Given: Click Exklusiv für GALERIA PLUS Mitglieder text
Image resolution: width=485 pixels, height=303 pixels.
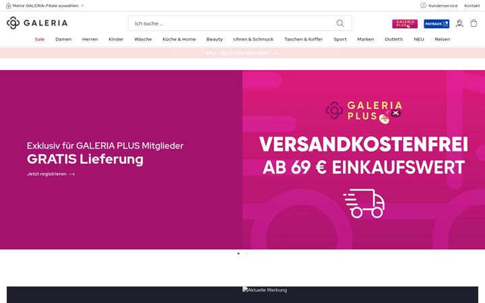Looking at the screenshot, I should click(105, 145).
